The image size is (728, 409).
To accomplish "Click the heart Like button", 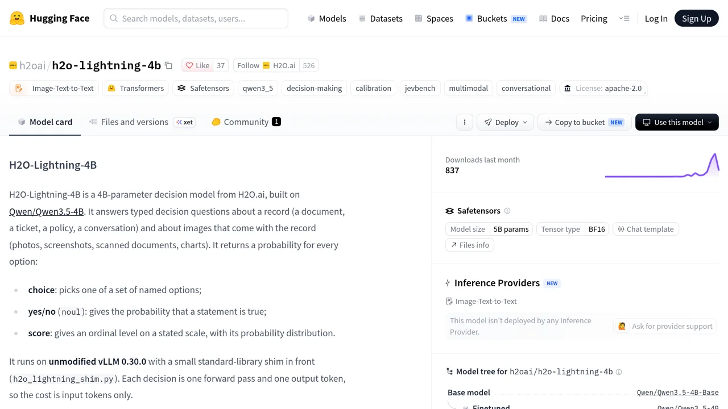I will click(x=198, y=65).
